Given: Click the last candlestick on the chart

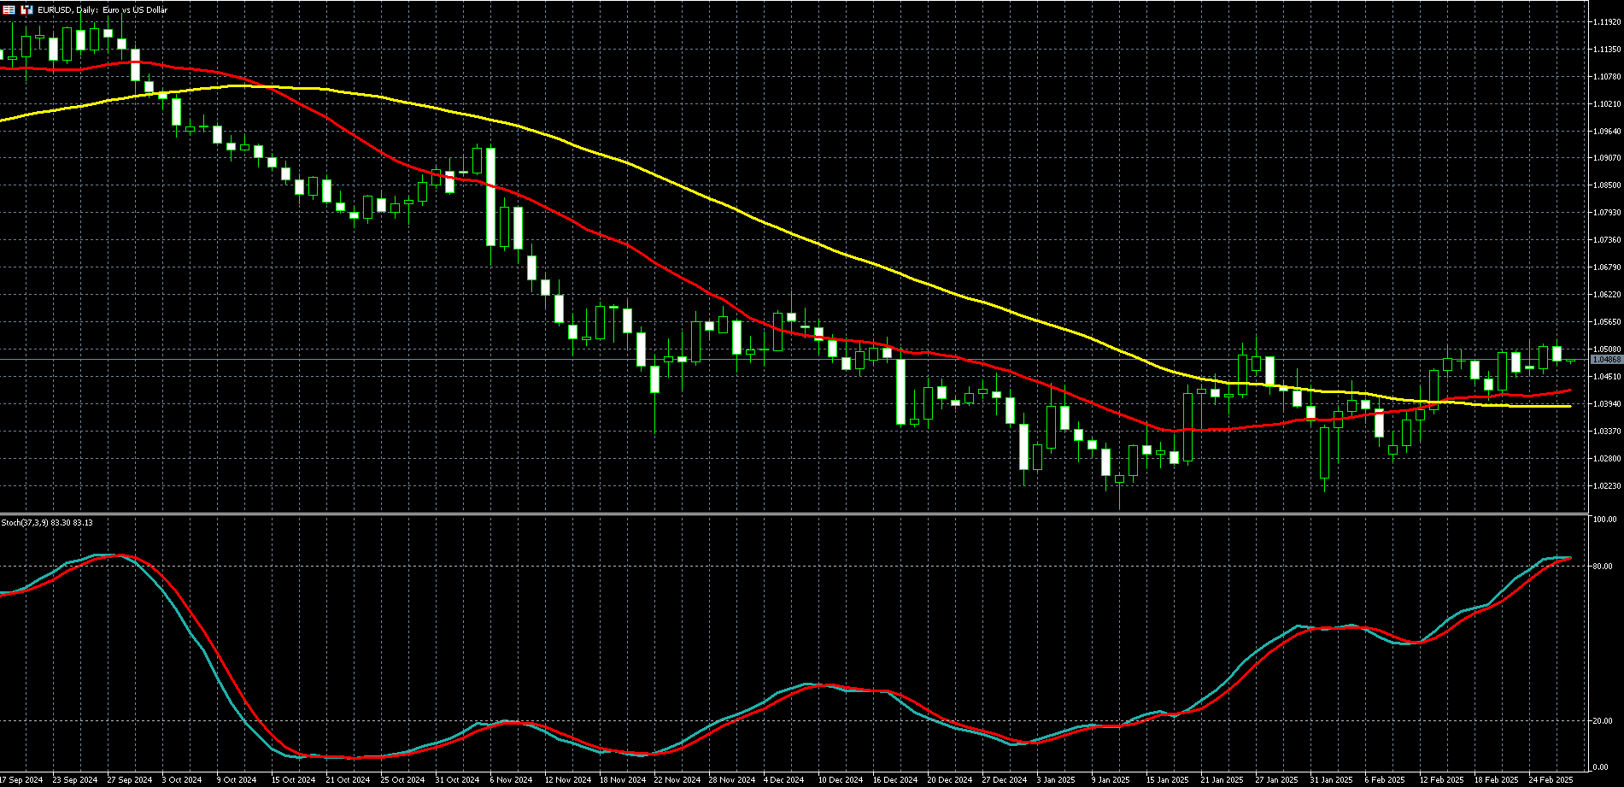Looking at the screenshot, I should [x=1570, y=361].
